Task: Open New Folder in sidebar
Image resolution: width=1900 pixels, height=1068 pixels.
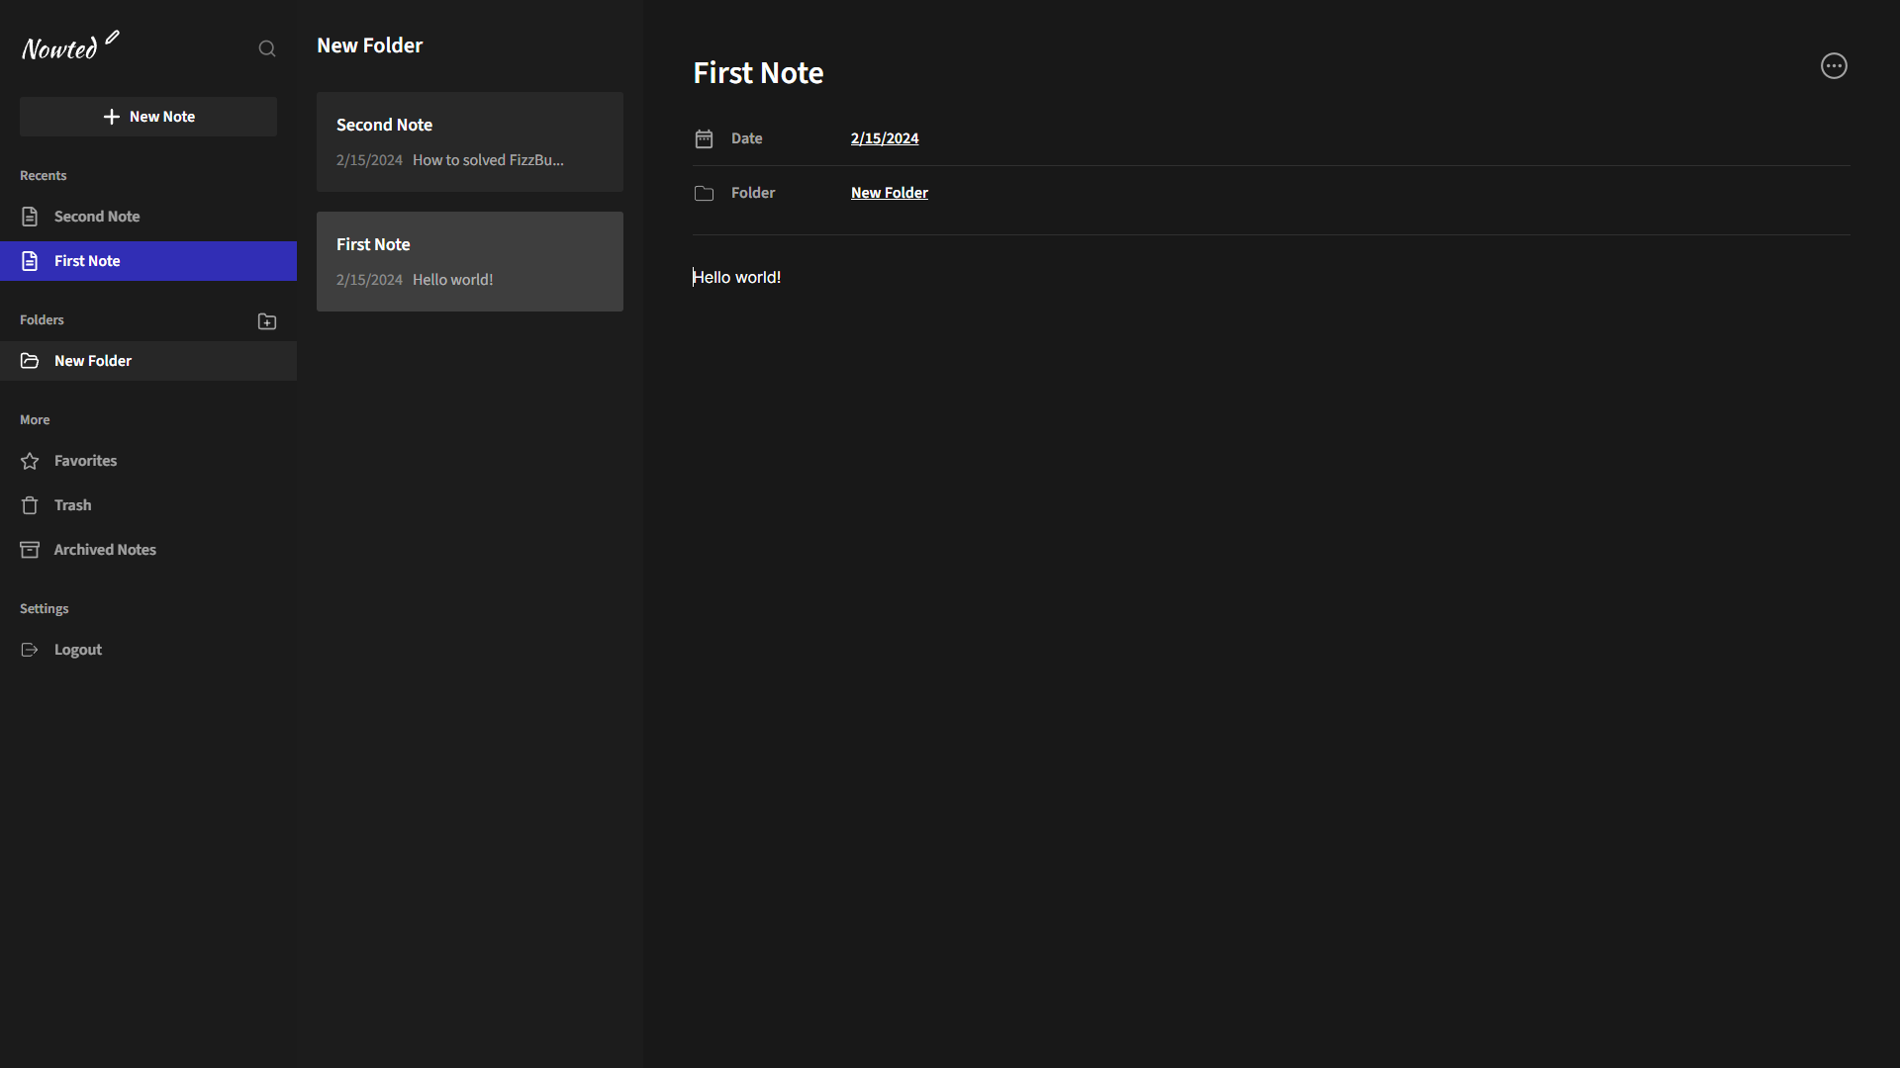Action: pos(93,361)
